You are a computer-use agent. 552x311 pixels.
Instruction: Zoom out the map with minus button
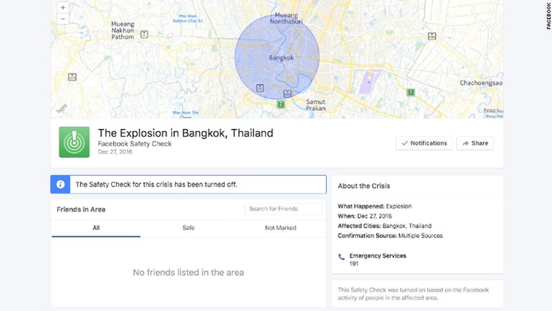point(63,19)
